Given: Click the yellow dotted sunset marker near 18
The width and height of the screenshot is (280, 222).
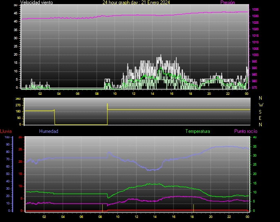Looking at the screenshot, I should point(193,208).
